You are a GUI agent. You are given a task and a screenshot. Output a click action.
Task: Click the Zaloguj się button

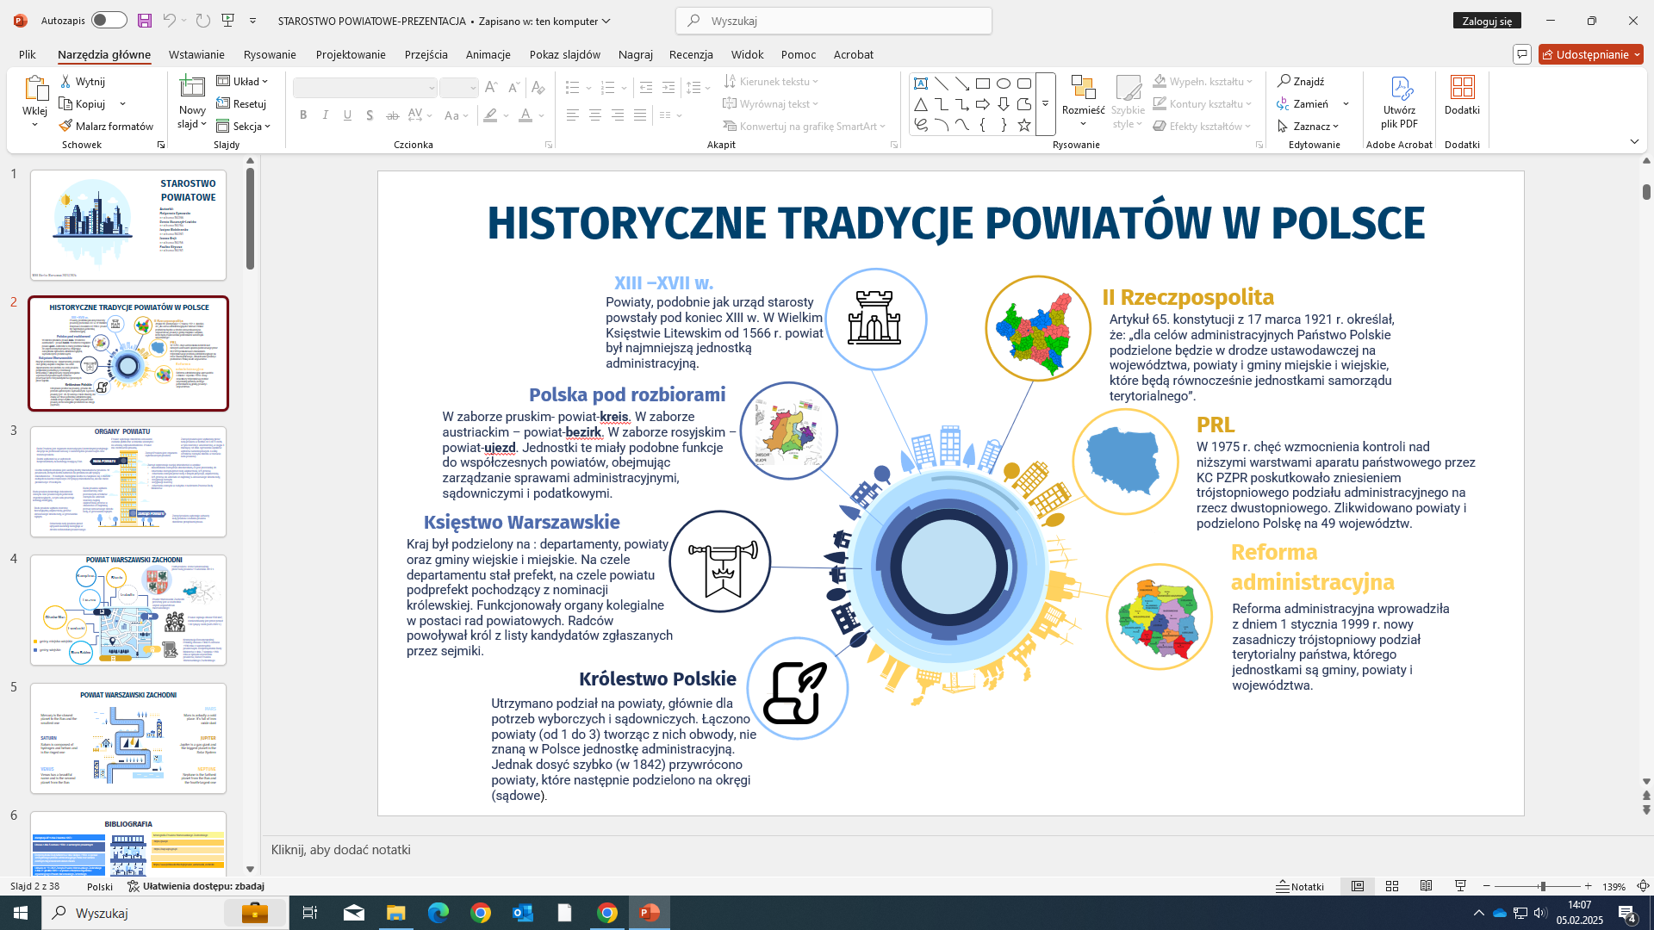[1487, 21]
